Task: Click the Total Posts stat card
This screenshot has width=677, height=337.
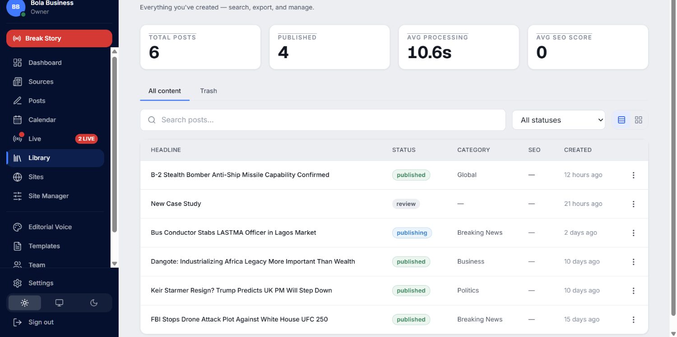Action: pyautogui.click(x=200, y=47)
